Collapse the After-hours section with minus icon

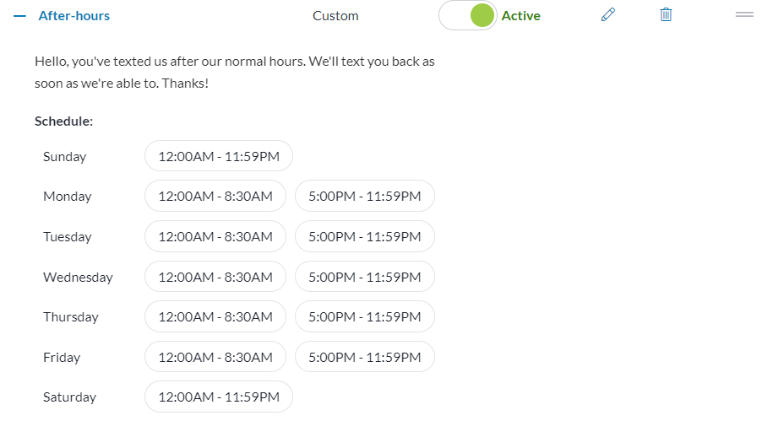pos(19,16)
